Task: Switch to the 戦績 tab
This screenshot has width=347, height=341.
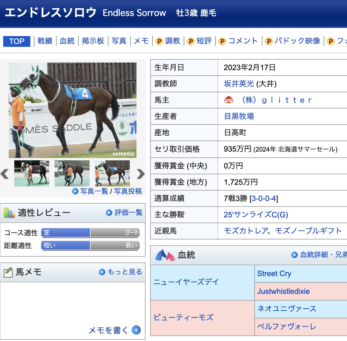Action: click(45, 41)
